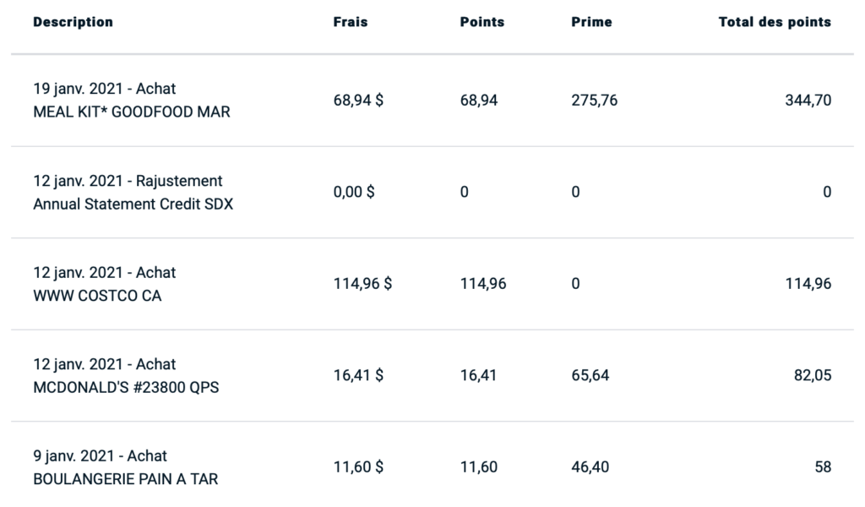This screenshot has width=865, height=507.
Task: Click the 65,64 prime value
Action: (x=590, y=375)
